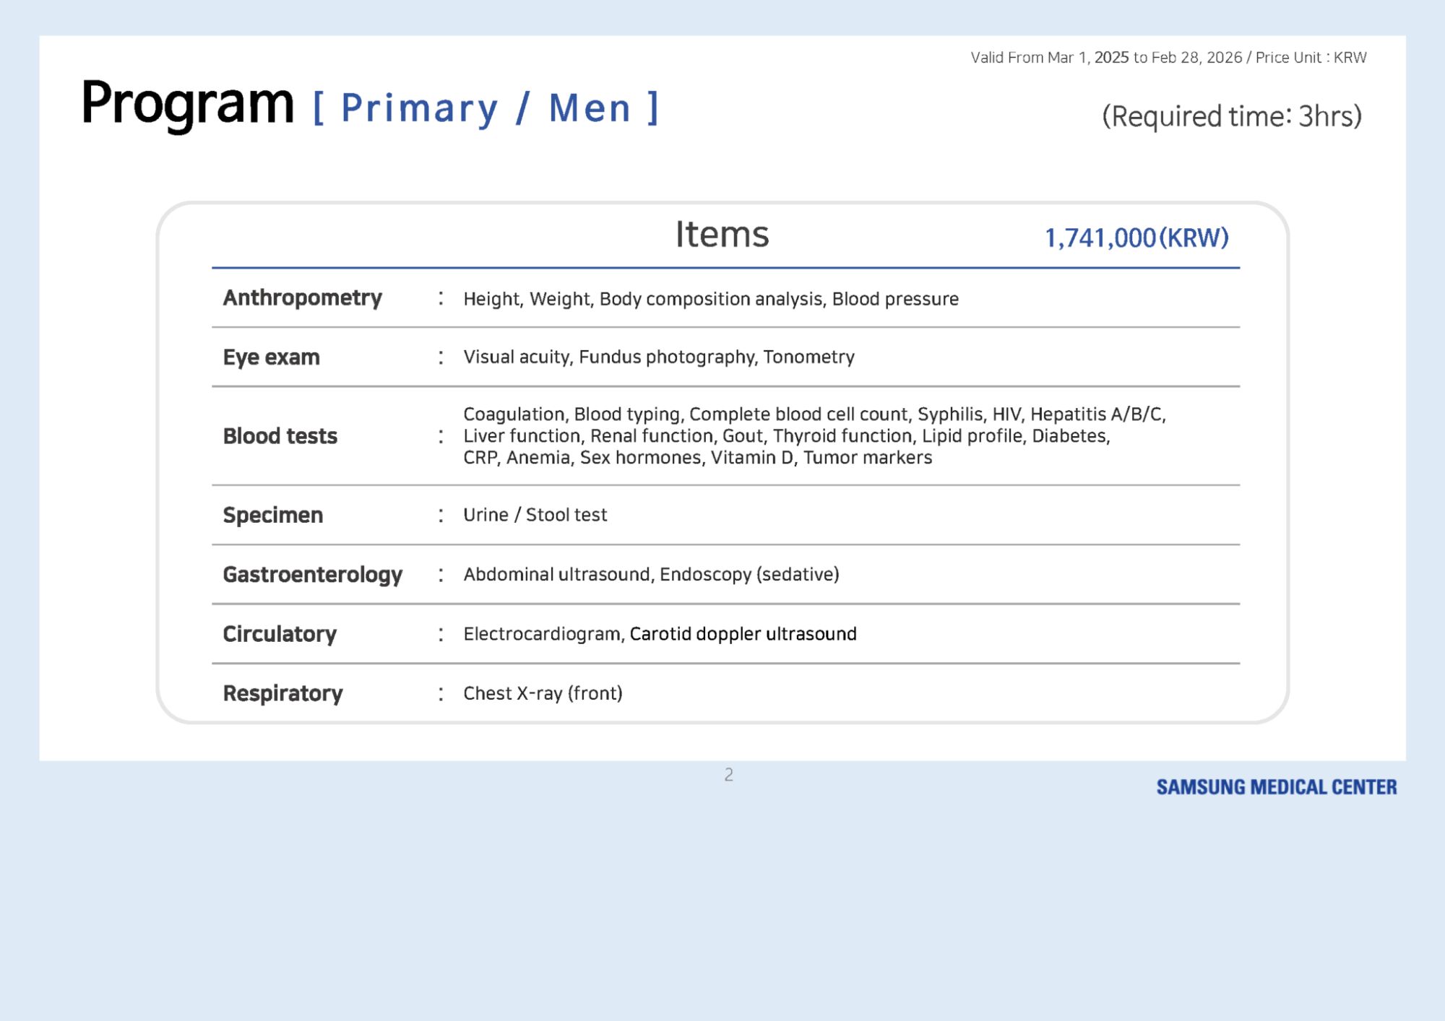Screen dimensions: 1445x1021
Task: Click Abdominal ultrasound, Endoscopy (sedative) text
Action: (651, 575)
